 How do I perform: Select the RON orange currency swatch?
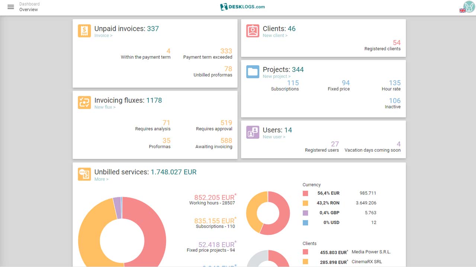coord(305,203)
